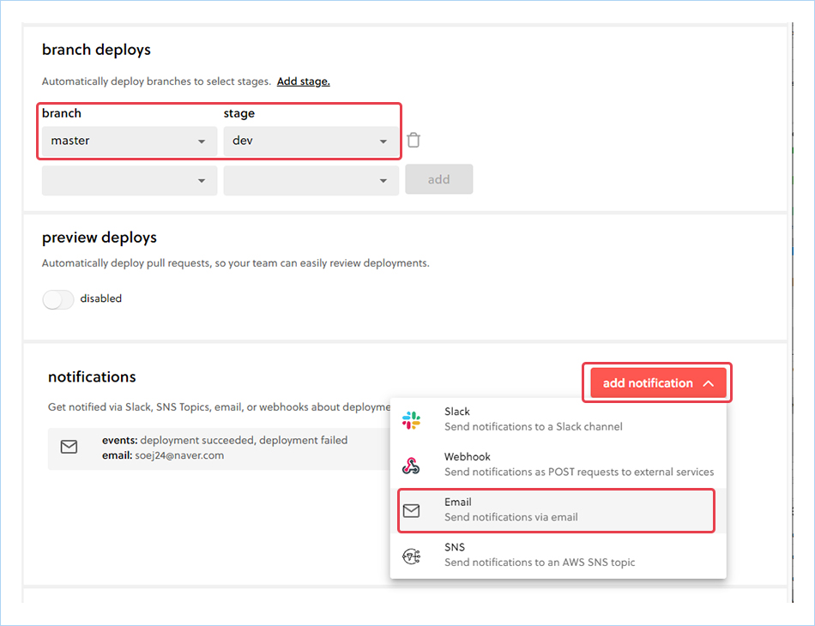Click the existing email notification row
This screenshot has height=626, width=815.
(x=220, y=448)
